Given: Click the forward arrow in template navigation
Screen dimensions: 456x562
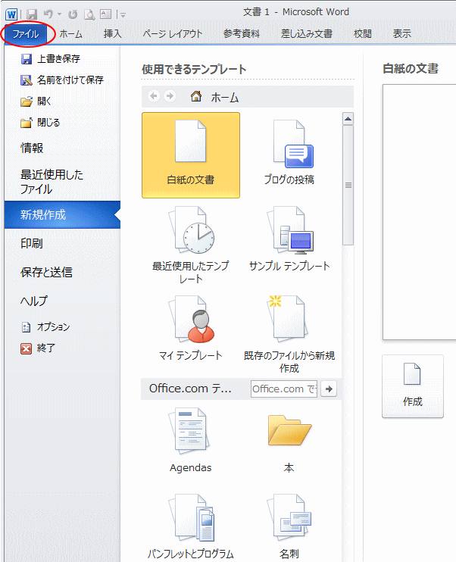Looking at the screenshot, I should click(170, 96).
